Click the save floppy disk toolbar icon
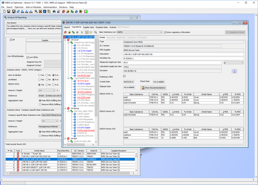Screen dimensions: 258x185 pos(8,11)
